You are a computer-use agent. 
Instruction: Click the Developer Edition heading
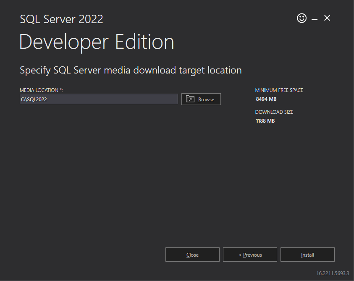[97, 42]
